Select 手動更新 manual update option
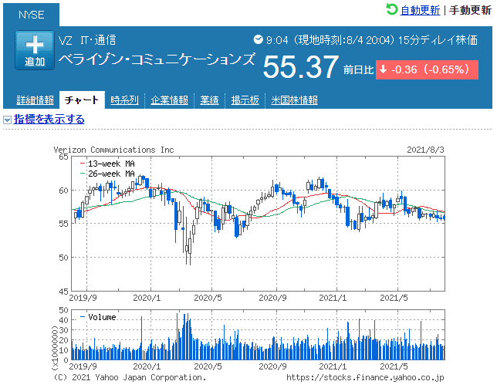 pyautogui.click(x=470, y=10)
